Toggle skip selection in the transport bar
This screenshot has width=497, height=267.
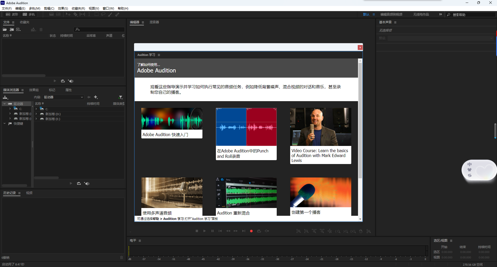point(267,231)
